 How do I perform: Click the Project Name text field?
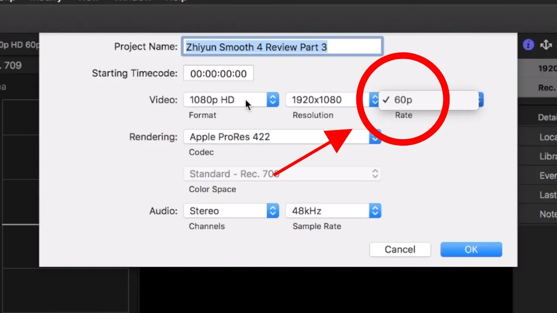click(282, 47)
